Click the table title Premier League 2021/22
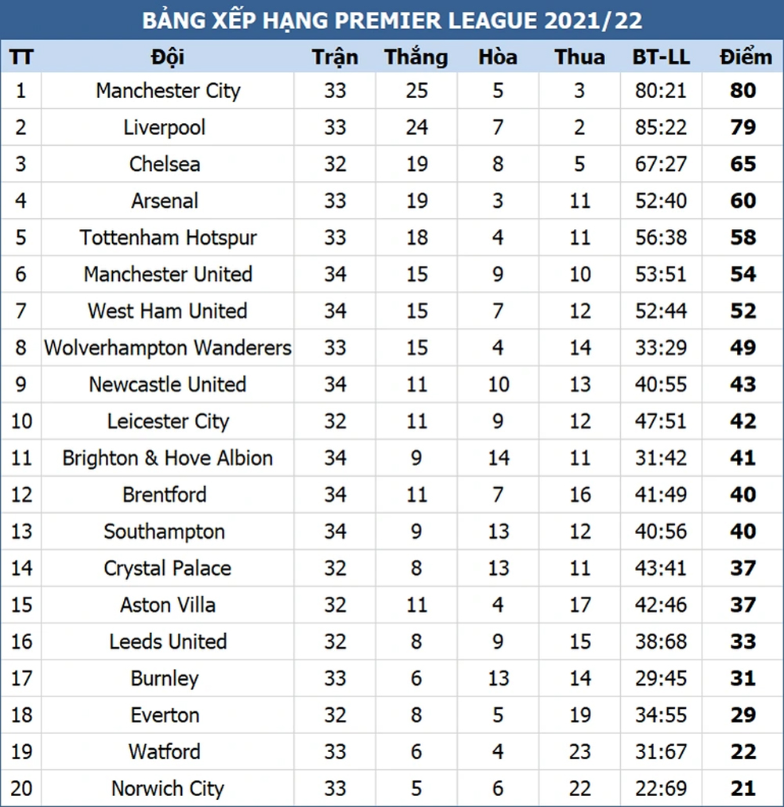The height and width of the screenshot is (807, 784). [392, 20]
